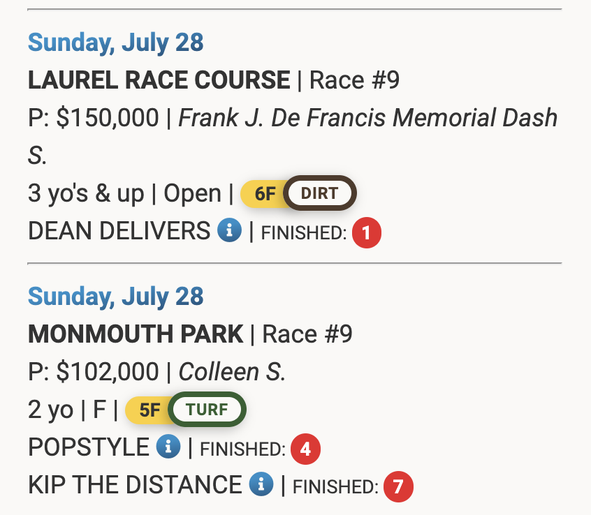Click red finish position 1 badge
This screenshot has height=515, width=591.
(x=367, y=233)
